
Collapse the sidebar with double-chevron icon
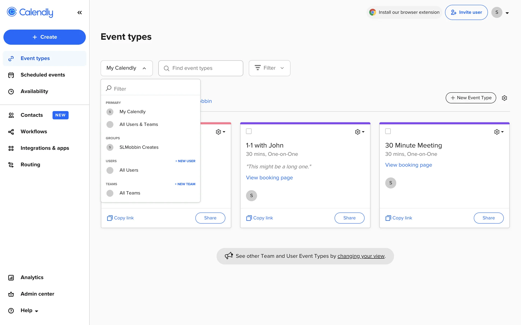(x=80, y=12)
